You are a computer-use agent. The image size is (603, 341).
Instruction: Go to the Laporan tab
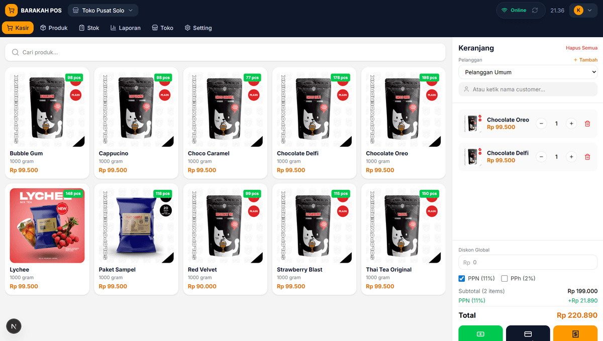coord(125,28)
